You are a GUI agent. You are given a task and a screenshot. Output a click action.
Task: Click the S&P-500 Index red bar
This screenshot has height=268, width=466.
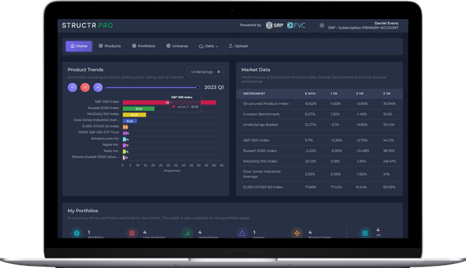point(169,102)
